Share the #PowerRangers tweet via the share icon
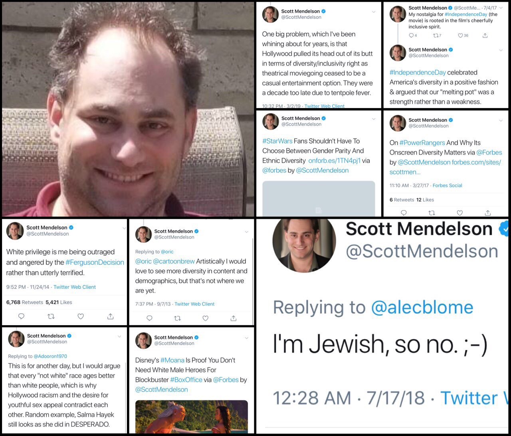The height and width of the screenshot is (436, 511). [488, 213]
